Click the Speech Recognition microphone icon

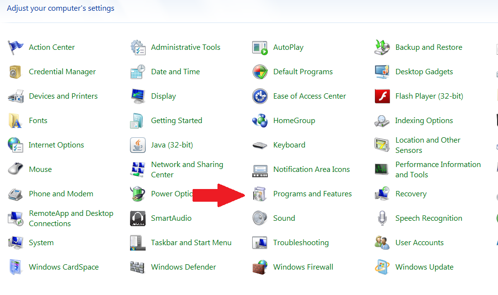tap(382, 218)
